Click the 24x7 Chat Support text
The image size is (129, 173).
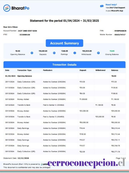click(x=117, y=8)
